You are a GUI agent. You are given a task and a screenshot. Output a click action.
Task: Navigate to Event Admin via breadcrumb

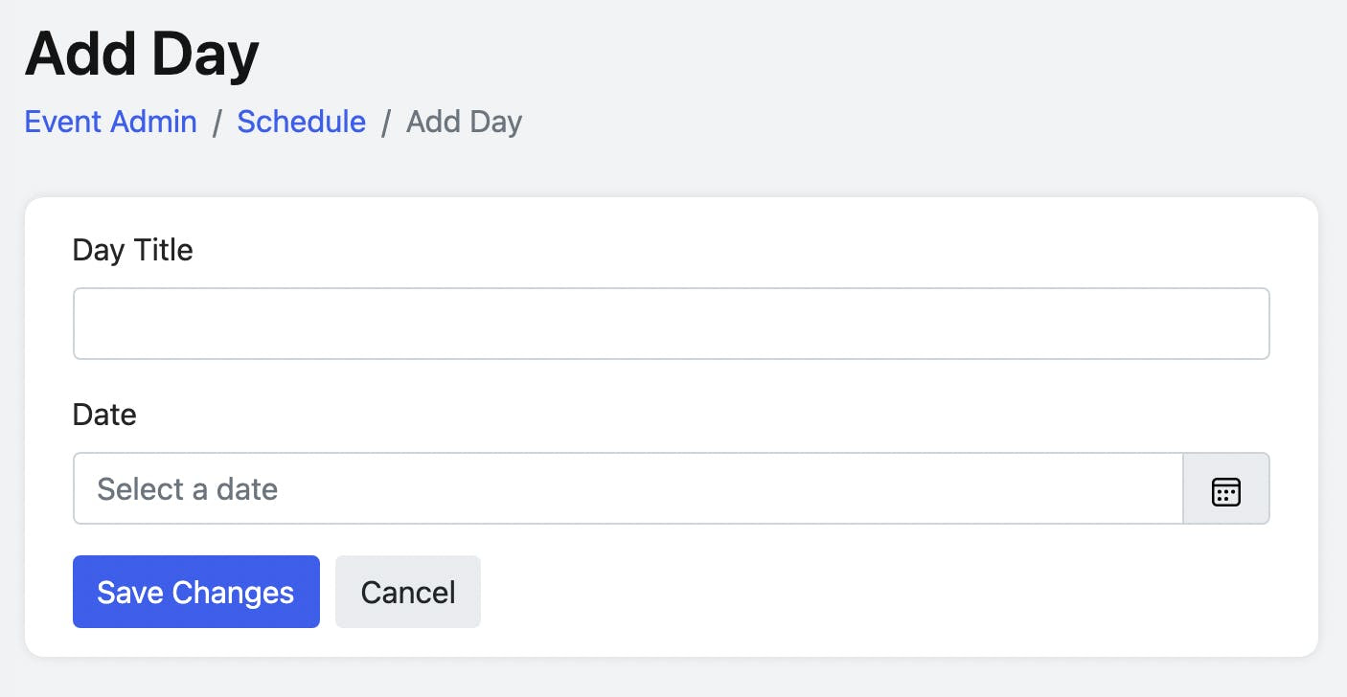(110, 122)
